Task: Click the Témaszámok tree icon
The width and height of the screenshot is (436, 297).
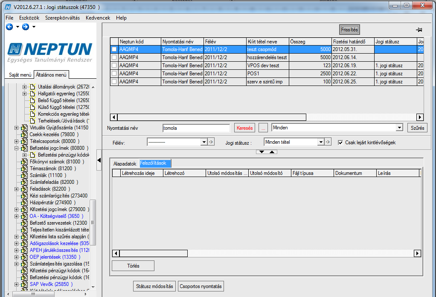Action: pyautogui.click(x=24, y=168)
